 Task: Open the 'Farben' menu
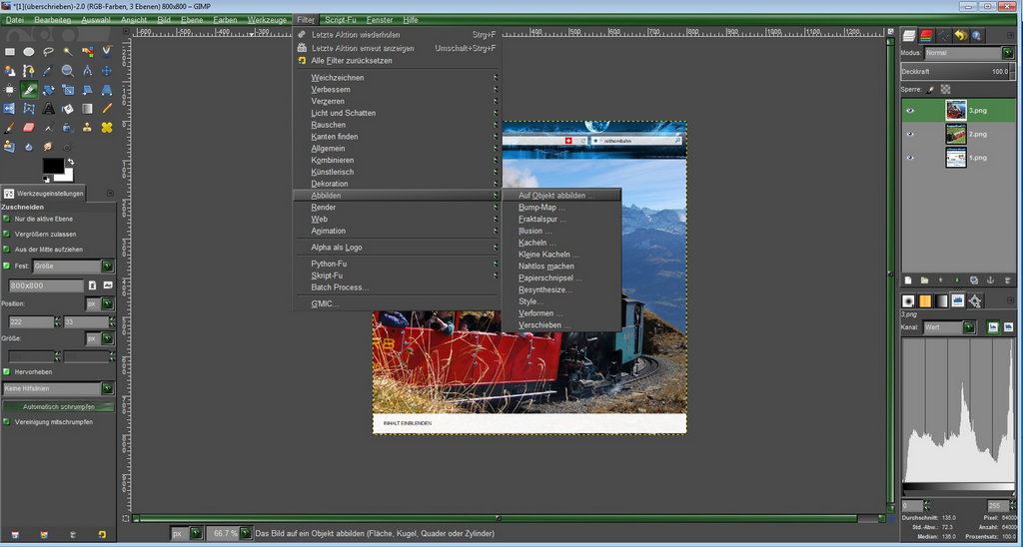pos(225,20)
